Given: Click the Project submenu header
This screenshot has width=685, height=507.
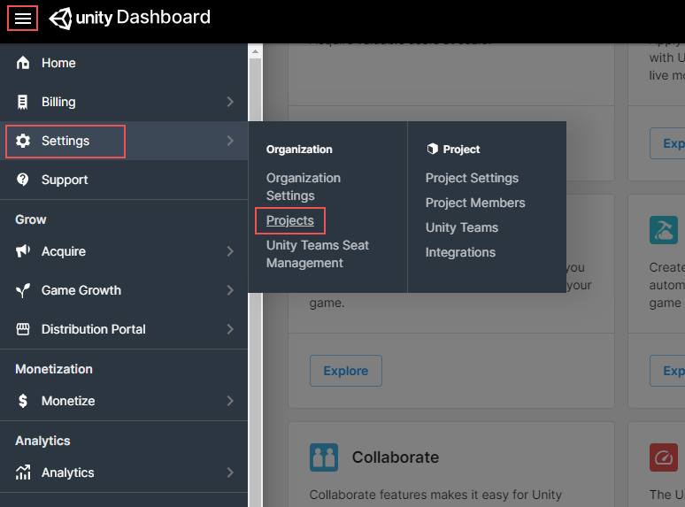Looking at the screenshot, I should (461, 150).
